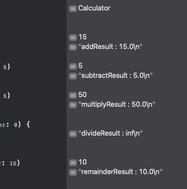The height and width of the screenshot is (189, 187).
Task: Select the "remainderResult : 10.0\n" output text
Action: click(120, 172)
